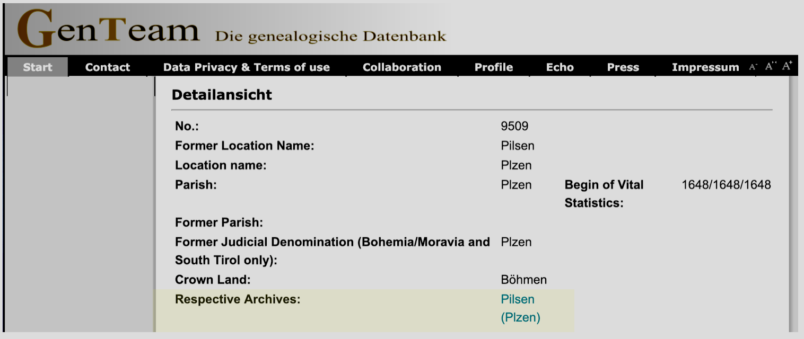Open the Start menu tab
804x339 pixels.
click(x=38, y=67)
